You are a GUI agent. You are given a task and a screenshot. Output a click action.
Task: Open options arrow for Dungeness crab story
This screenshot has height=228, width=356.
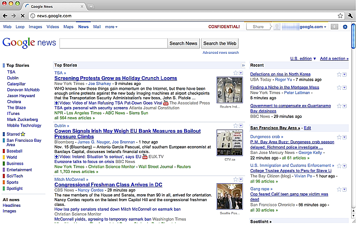click(x=345, y=137)
